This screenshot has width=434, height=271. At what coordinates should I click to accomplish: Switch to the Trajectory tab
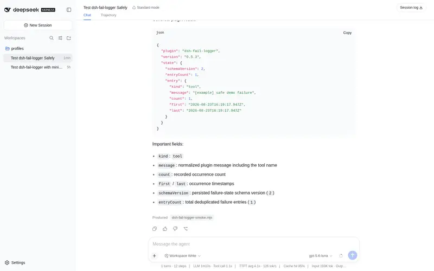coord(108,15)
